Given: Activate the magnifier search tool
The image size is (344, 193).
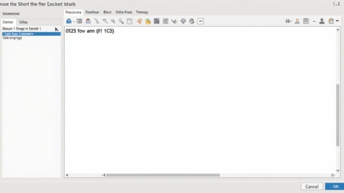Looking at the screenshot, I should pyautogui.click(x=122, y=21).
